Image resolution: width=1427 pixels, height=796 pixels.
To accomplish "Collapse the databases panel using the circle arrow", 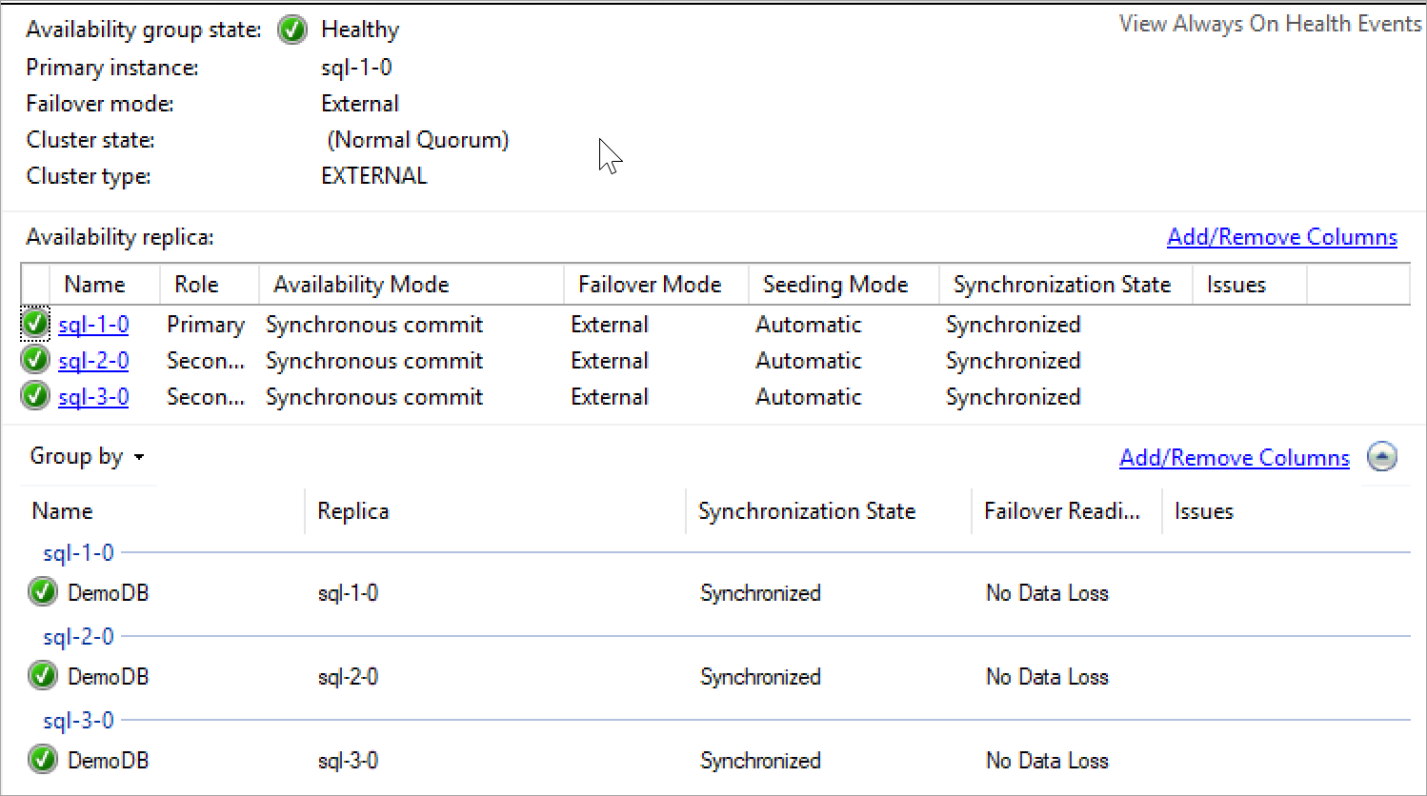I will coord(1382,457).
